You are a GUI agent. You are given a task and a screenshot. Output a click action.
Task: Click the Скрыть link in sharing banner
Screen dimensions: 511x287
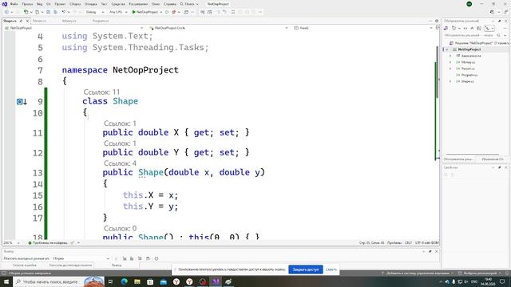331,269
